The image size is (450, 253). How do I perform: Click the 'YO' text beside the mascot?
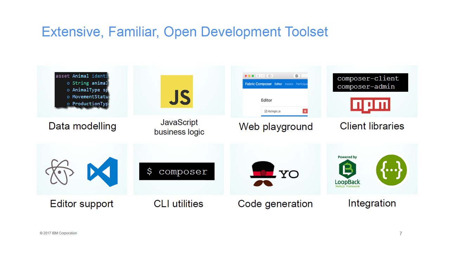(x=289, y=174)
